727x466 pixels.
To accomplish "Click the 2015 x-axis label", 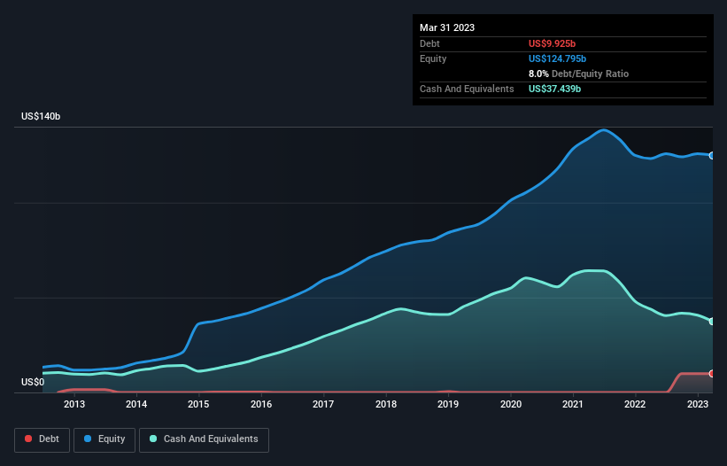I will tap(198, 404).
